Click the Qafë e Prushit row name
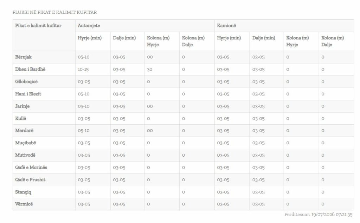This screenshot has width=360, height=223. point(30,180)
